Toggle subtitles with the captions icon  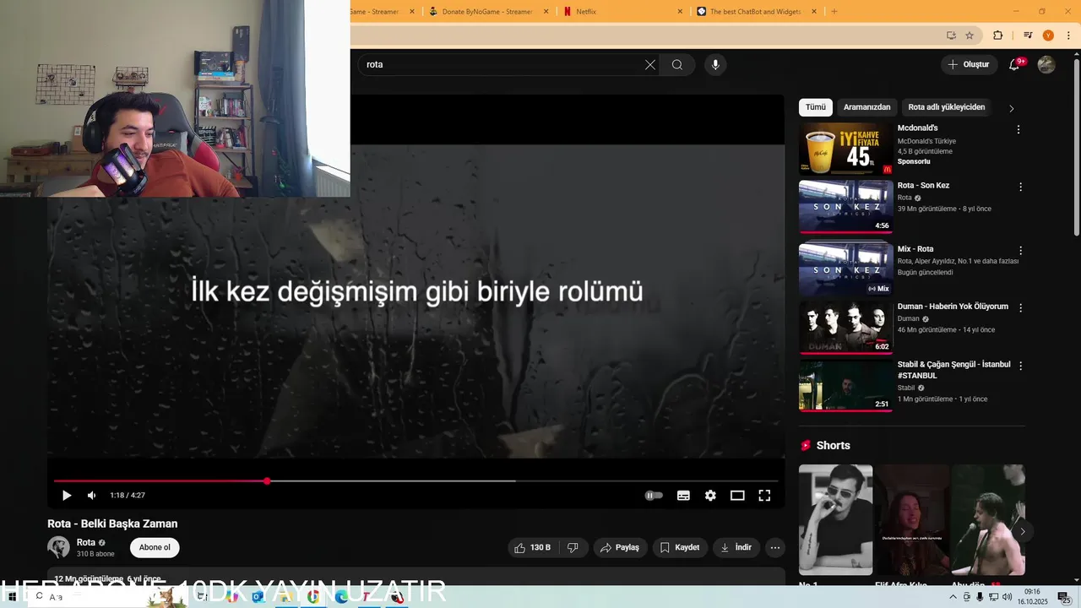(x=683, y=496)
